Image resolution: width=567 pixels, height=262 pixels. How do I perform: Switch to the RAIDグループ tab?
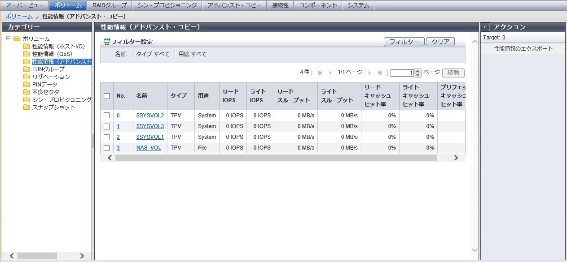point(110,5)
